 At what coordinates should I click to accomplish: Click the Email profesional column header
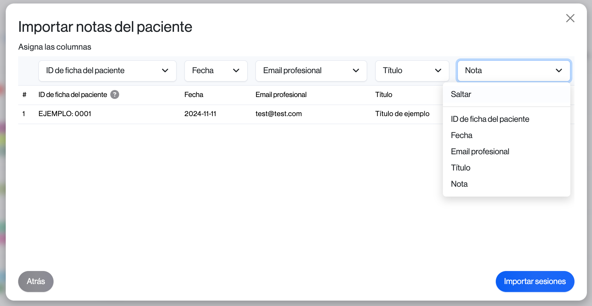(281, 95)
